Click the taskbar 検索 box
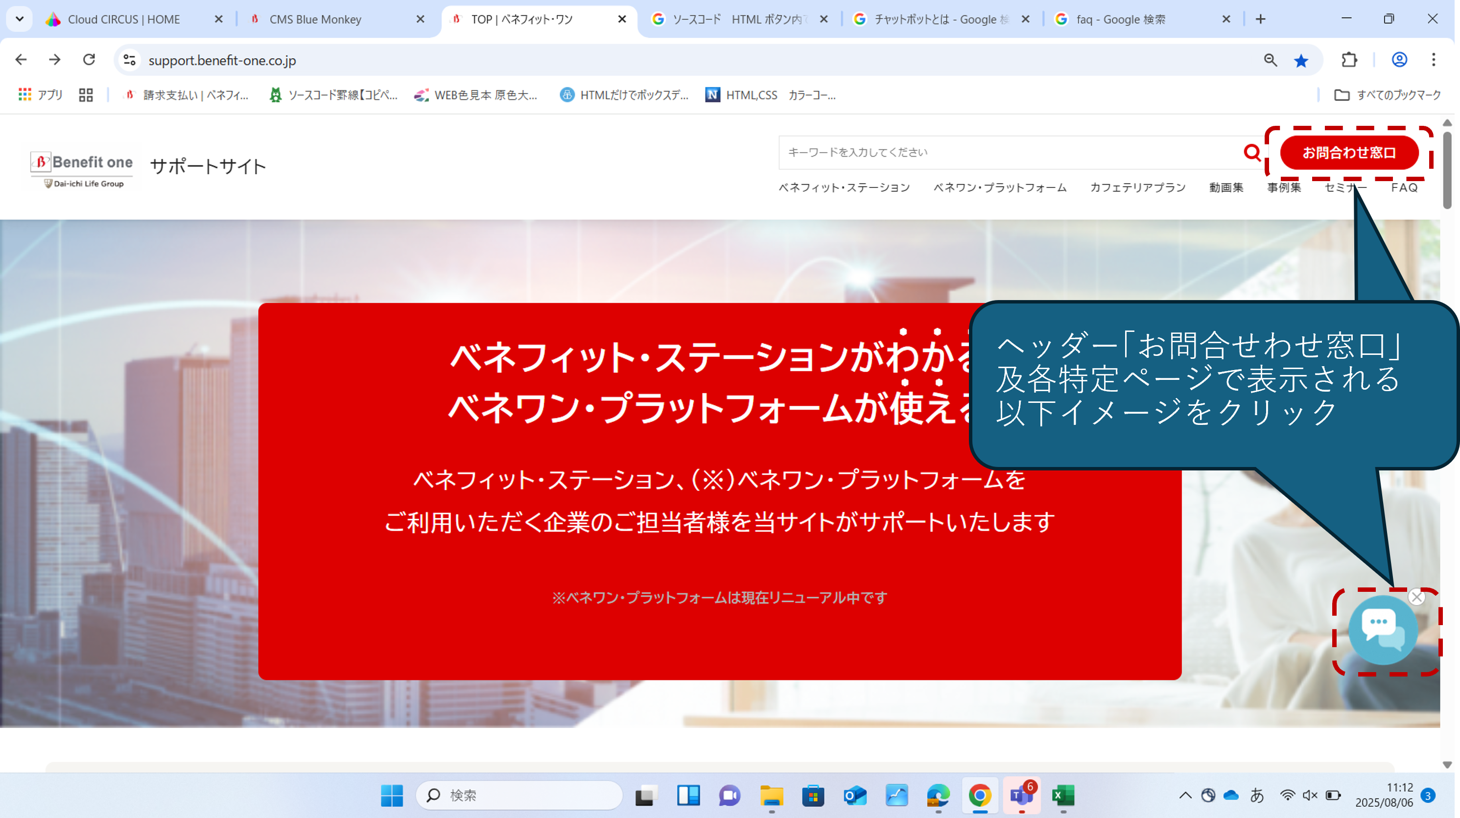 (x=519, y=795)
